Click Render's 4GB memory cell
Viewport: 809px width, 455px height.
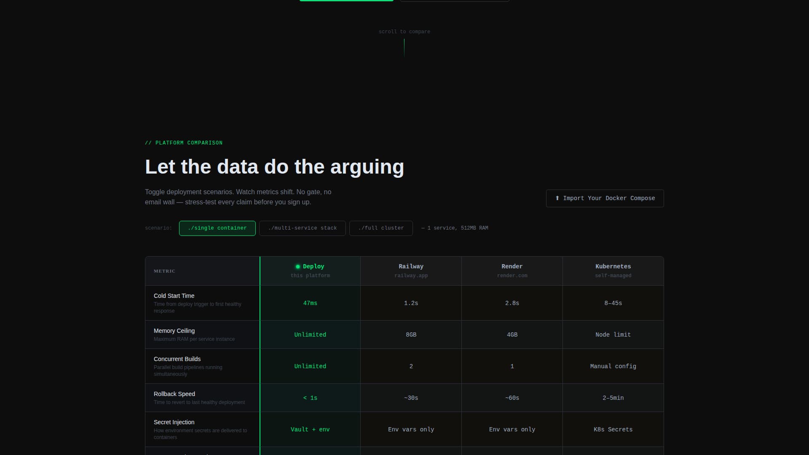(x=512, y=335)
